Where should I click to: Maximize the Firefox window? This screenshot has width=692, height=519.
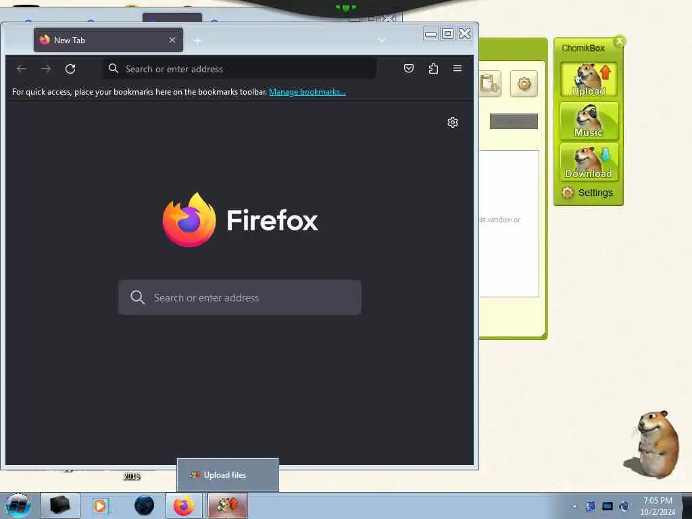(x=447, y=34)
